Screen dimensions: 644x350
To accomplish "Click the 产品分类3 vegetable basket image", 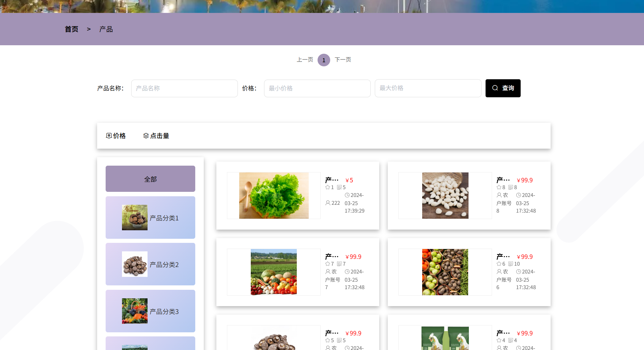I will tap(135, 311).
